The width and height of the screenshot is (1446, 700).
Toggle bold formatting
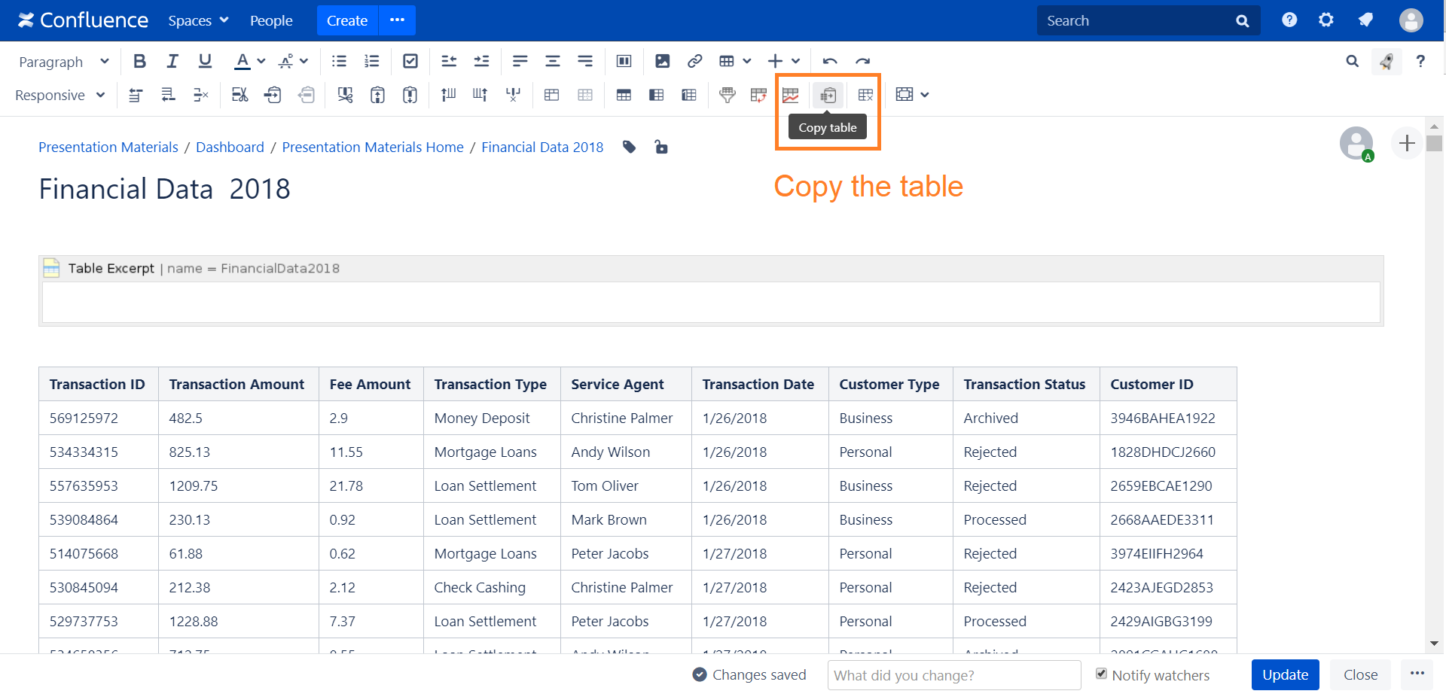[x=139, y=61]
